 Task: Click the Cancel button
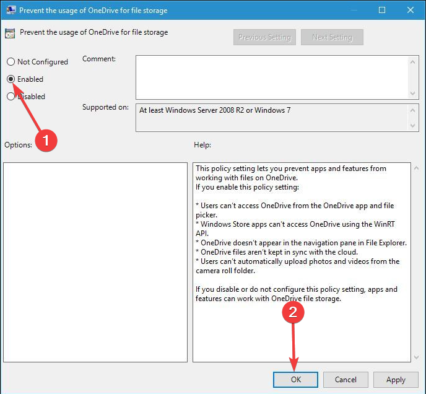[x=346, y=379]
